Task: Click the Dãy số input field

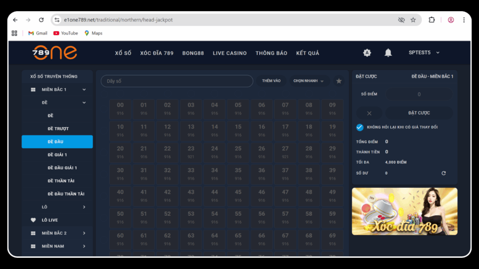Action: (x=177, y=81)
